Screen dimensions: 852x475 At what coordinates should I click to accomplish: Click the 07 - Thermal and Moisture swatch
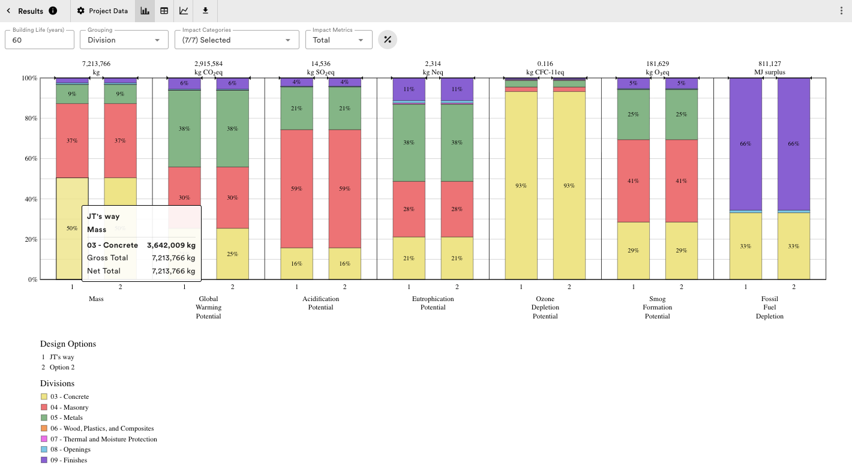[44, 439]
